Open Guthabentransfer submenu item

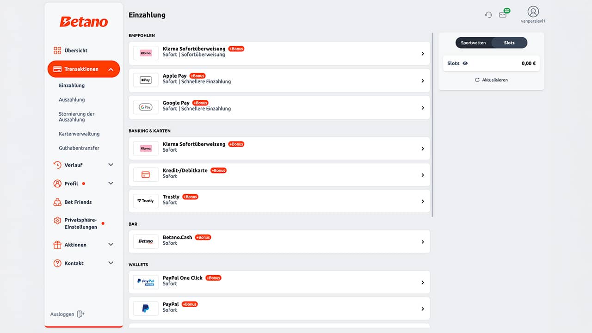tap(79, 148)
